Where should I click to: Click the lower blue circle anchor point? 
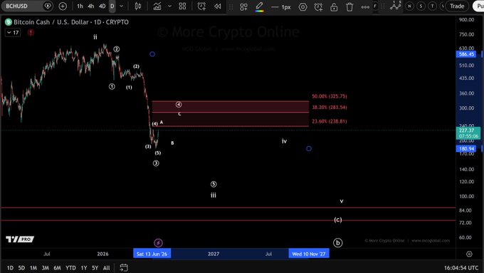(x=309, y=149)
